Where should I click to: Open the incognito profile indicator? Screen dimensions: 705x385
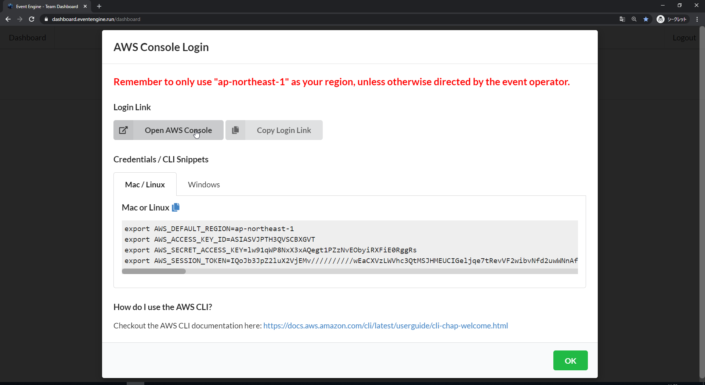(672, 19)
